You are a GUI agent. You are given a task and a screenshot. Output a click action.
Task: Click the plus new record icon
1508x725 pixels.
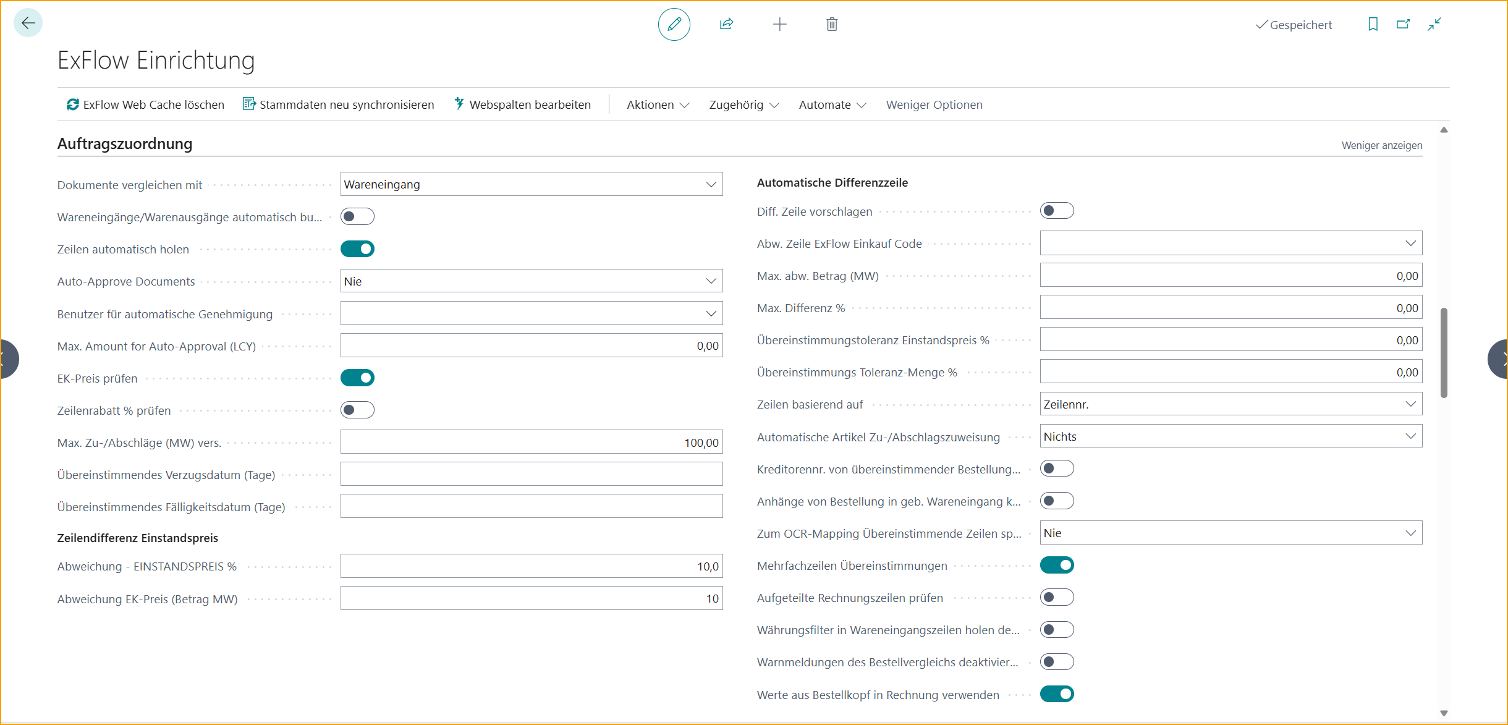point(779,24)
